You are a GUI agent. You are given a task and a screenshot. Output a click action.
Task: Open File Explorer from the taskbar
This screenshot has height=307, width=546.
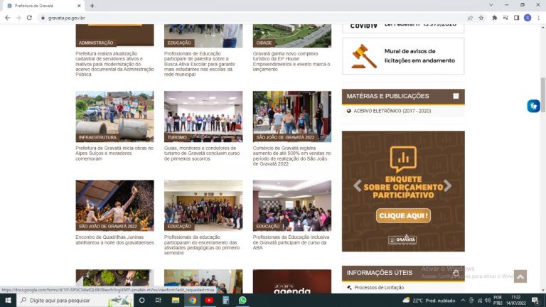(176, 300)
